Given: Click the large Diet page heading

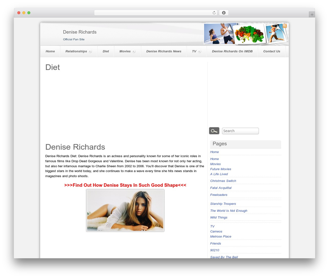Looking at the screenshot, I should 52,67.
